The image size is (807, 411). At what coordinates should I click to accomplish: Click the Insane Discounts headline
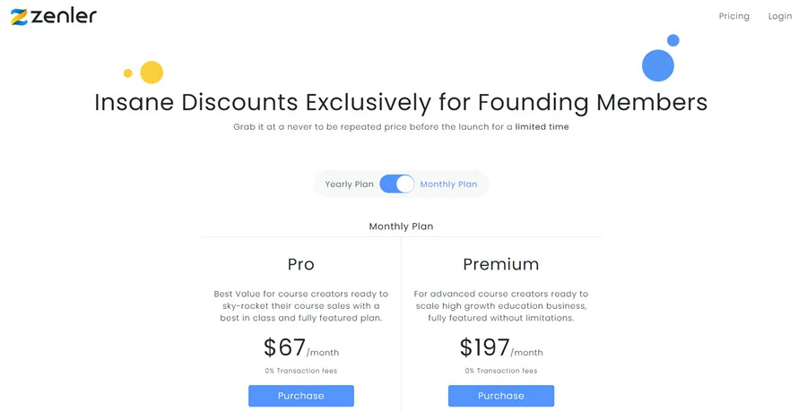pyautogui.click(x=401, y=102)
